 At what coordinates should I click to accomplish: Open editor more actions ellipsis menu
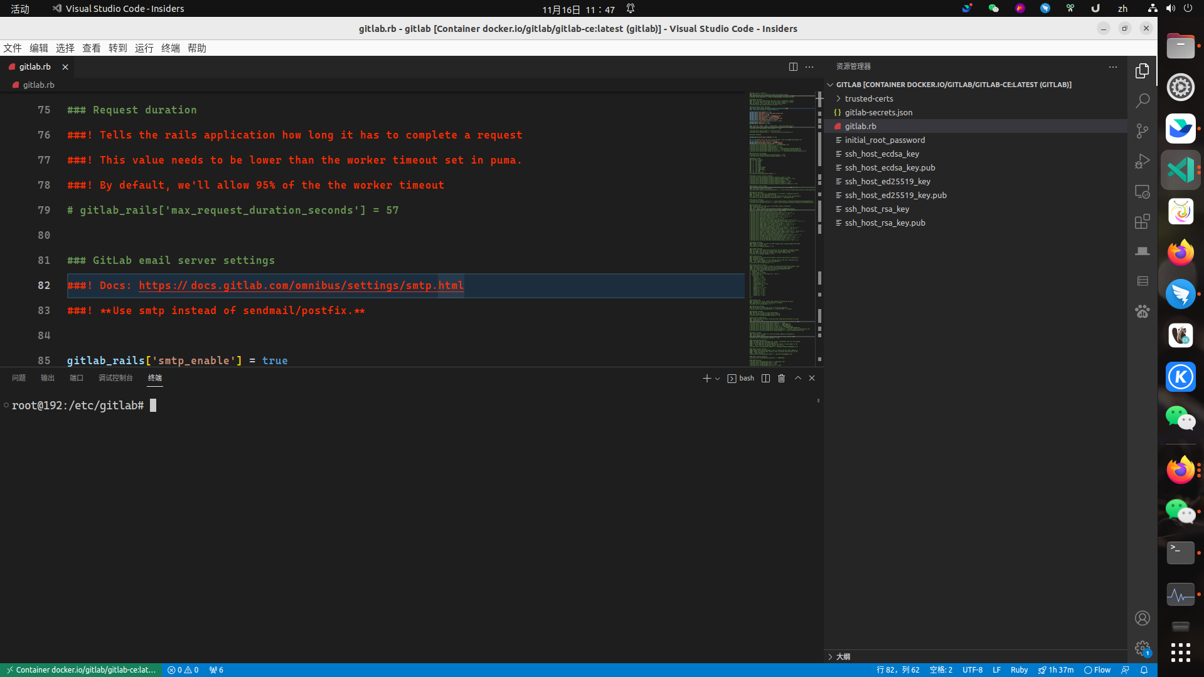(809, 66)
